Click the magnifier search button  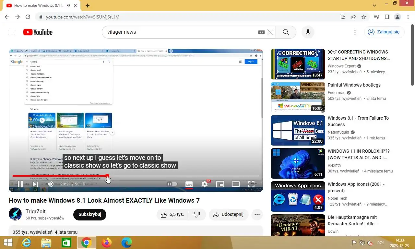[x=286, y=32]
